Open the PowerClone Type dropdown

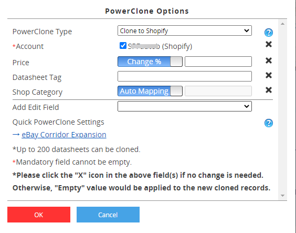tap(185, 31)
